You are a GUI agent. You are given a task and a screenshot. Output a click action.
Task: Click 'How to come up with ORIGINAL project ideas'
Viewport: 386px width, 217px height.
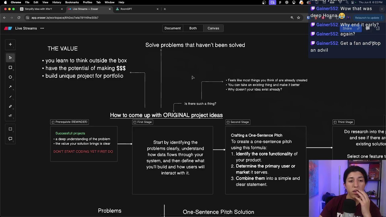coord(166,115)
